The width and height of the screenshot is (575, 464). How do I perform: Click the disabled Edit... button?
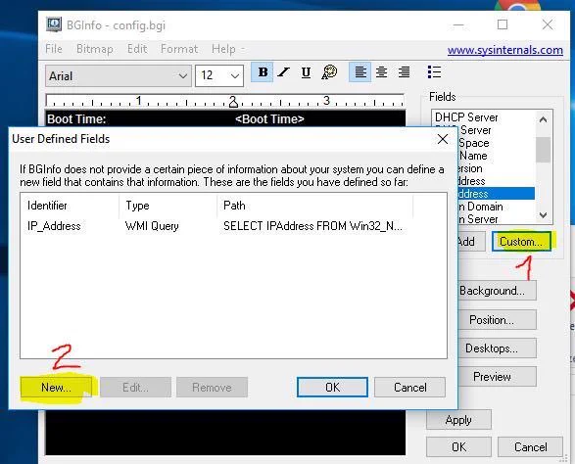pyautogui.click(x=135, y=388)
